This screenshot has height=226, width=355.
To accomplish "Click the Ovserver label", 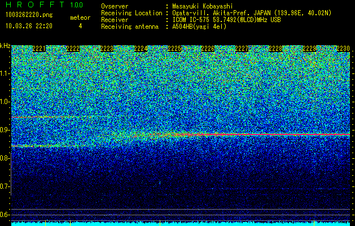I will (115, 6).
